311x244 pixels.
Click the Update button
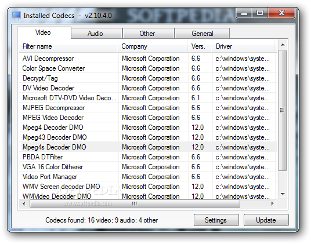[266, 220]
